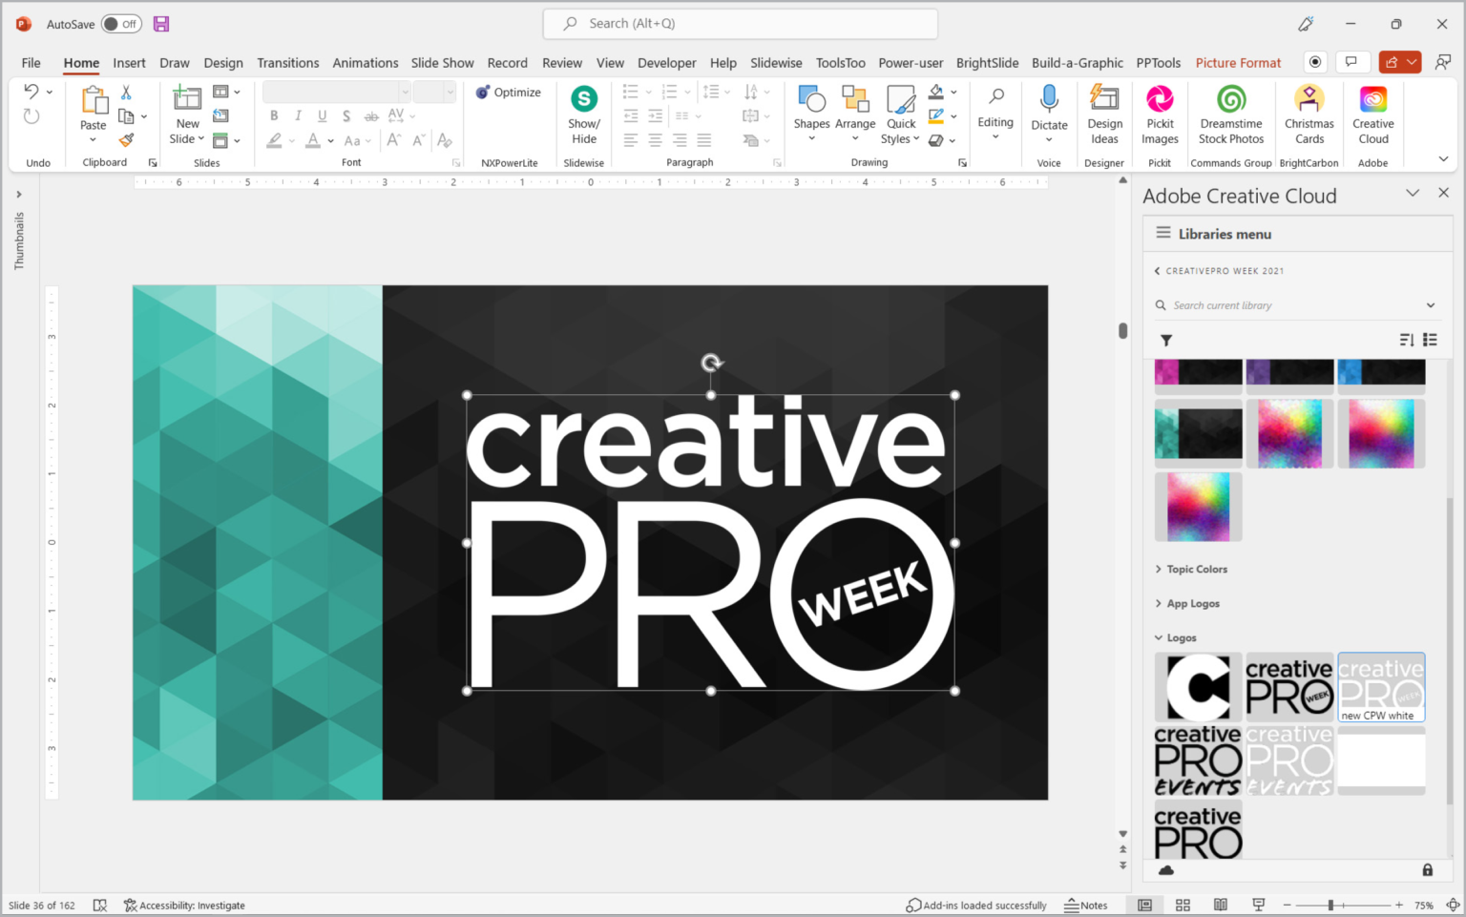Toggle bold formatting
1466x917 pixels.
(274, 115)
